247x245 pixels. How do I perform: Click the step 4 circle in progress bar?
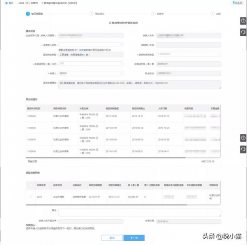click(x=213, y=14)
